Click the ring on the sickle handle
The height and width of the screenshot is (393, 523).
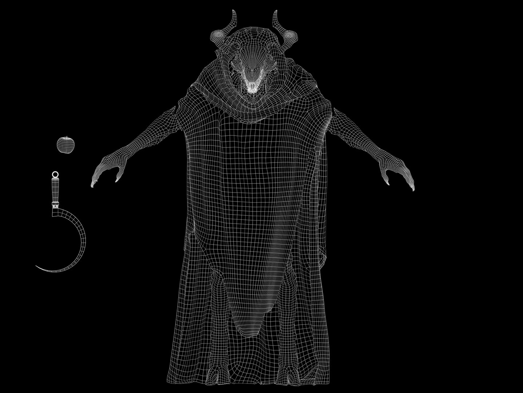click(56, 175)
